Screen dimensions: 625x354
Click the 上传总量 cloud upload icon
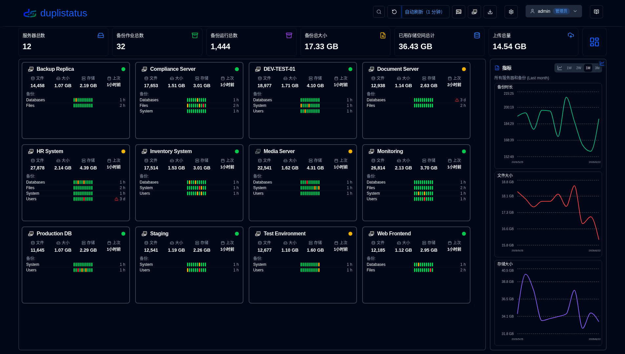[571, 35]
